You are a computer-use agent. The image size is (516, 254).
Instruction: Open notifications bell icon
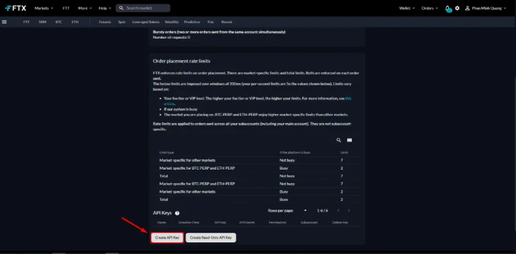[x=448, y=8]
